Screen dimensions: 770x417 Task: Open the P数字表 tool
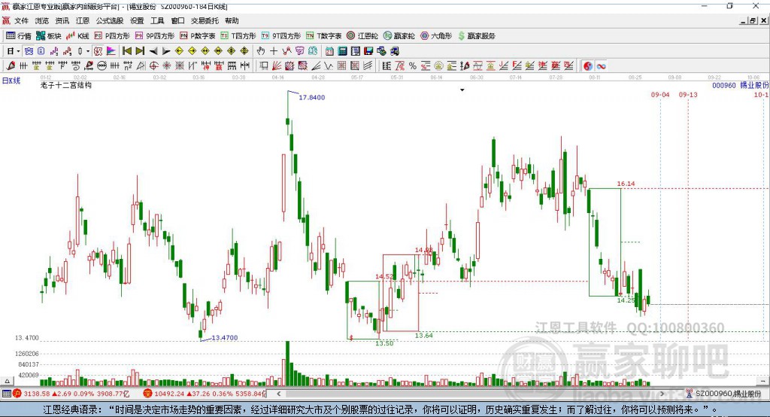[198, 36]
